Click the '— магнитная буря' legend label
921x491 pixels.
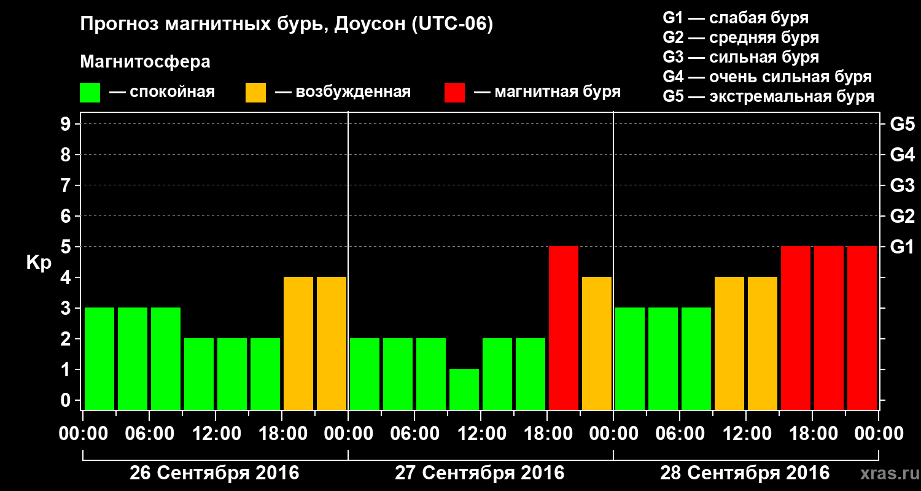tap(548, 93)
